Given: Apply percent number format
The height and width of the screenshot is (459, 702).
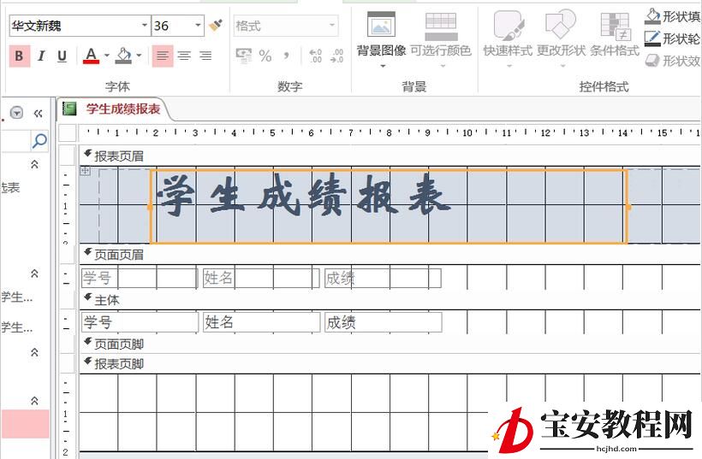Looking at the screenshot, I should [x=265, y=56].
